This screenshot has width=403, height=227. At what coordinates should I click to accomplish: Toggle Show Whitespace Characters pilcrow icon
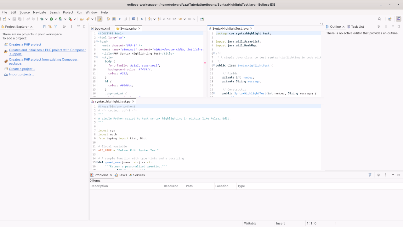120,19
